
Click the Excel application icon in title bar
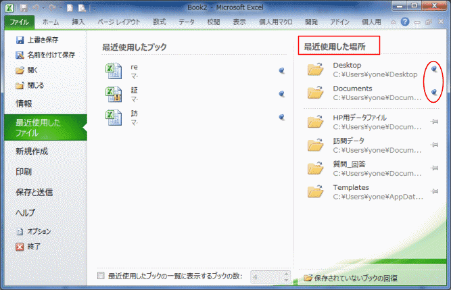(9, 7)
